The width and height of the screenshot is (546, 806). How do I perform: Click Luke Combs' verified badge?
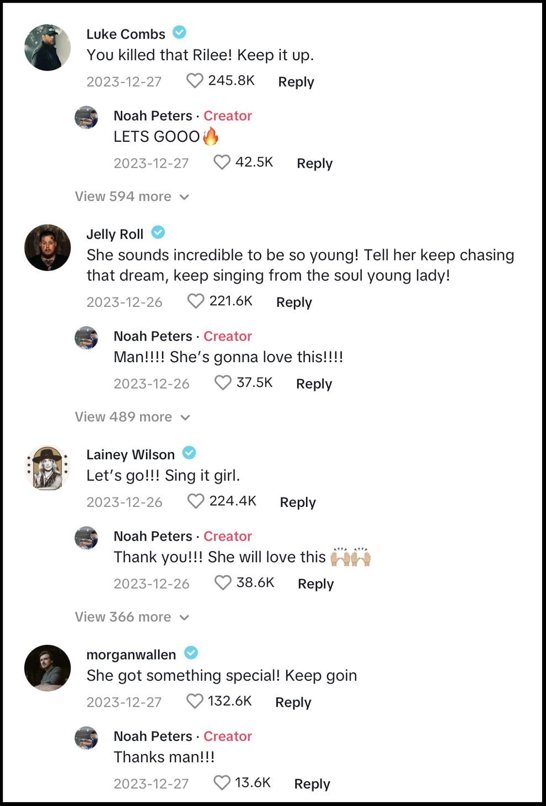click(x=179, y=33)
